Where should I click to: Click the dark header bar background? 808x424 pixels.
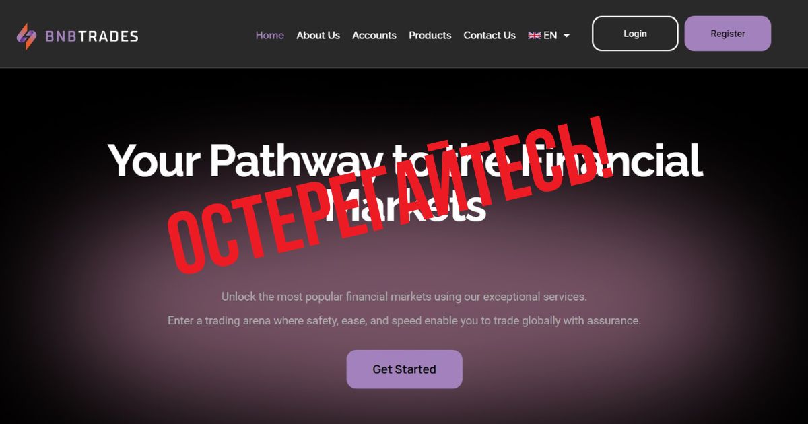click(195, 34)
